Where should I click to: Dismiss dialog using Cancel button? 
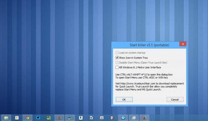tap(175, 99)
